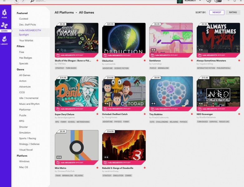Toggle wishlist star for Always Sometimes Monsters

(x=239, y=60)
